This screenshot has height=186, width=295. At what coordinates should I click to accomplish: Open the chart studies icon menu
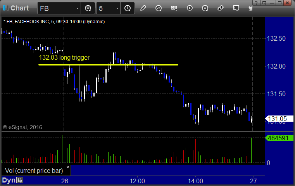pos(159,8)
